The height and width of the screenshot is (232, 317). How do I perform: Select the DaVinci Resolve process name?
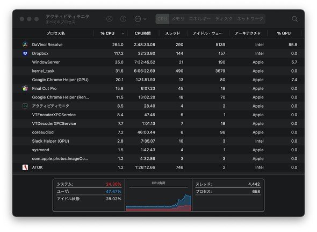click(x=47, y=45)
